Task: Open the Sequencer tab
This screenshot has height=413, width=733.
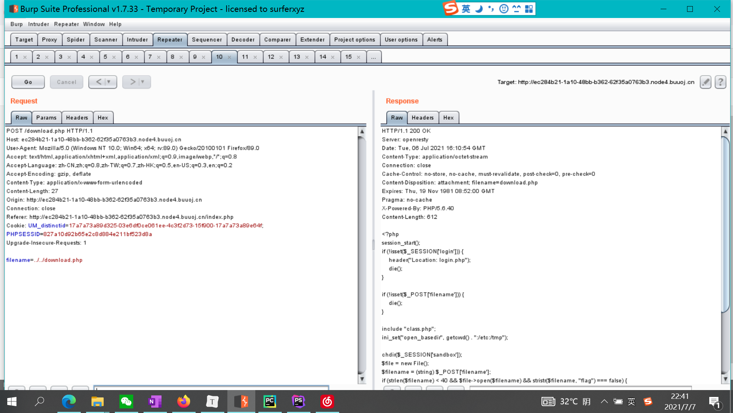Action: [x=207, y=39]
